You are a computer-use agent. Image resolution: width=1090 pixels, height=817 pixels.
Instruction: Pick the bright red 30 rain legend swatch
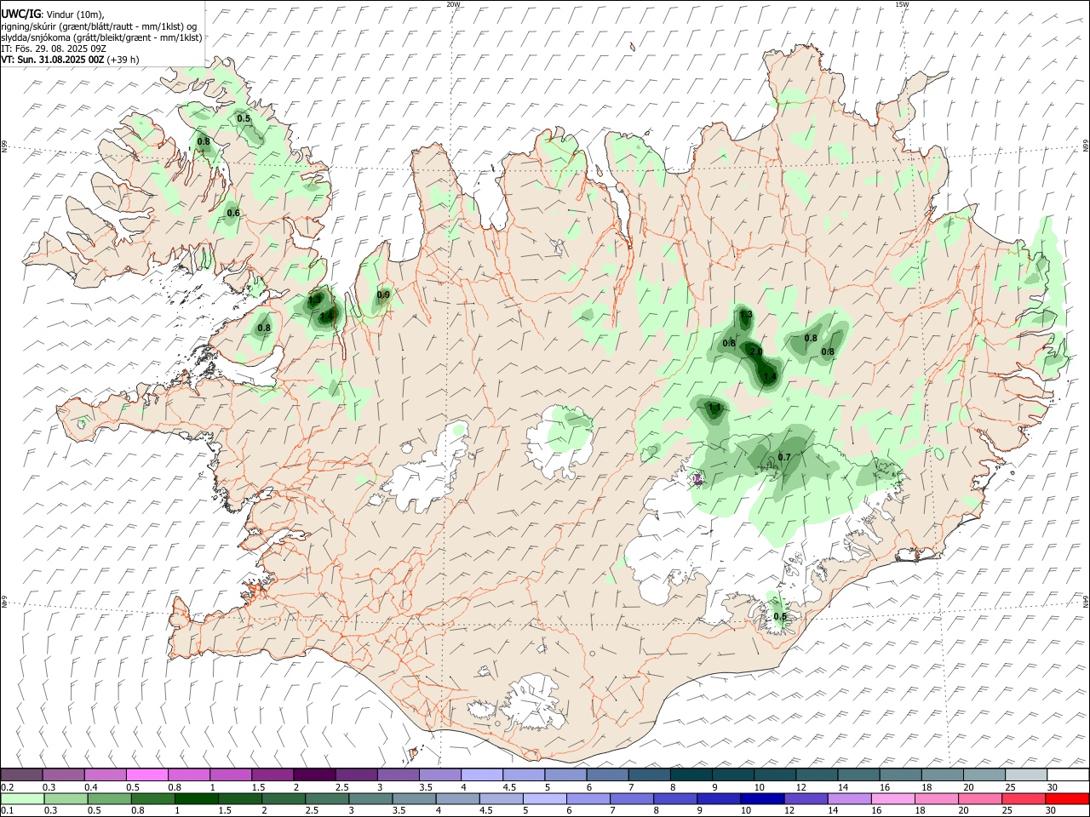[x=1068, y=798]
